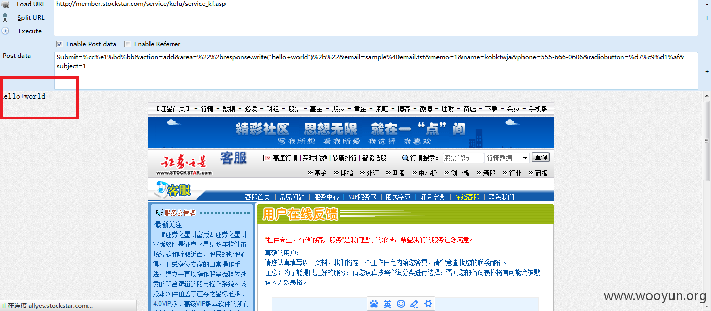Click the magnifier icon next to 行情搜索
Screen dimensions: 711x311
pyautogui.click(x=405, y=158)
